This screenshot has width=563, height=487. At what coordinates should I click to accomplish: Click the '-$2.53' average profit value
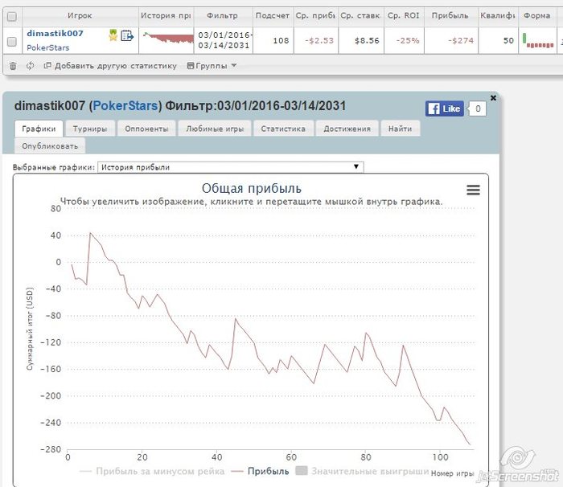319,40
